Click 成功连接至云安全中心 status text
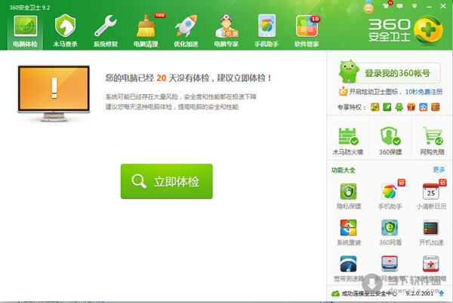The image size is (453, 303). pos(369,293)
